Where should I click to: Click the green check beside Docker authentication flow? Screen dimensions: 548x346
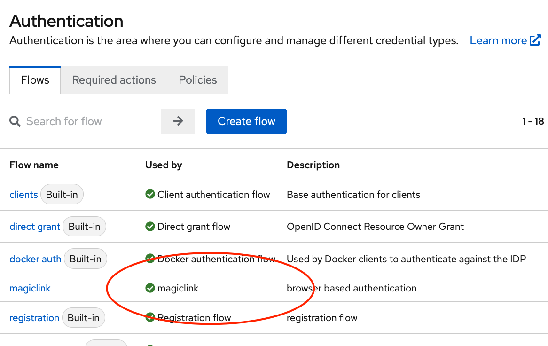pyautogui.click(x=150, y=258)
